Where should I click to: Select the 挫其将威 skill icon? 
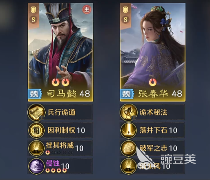pyautogui.click(x=36, y=148)
